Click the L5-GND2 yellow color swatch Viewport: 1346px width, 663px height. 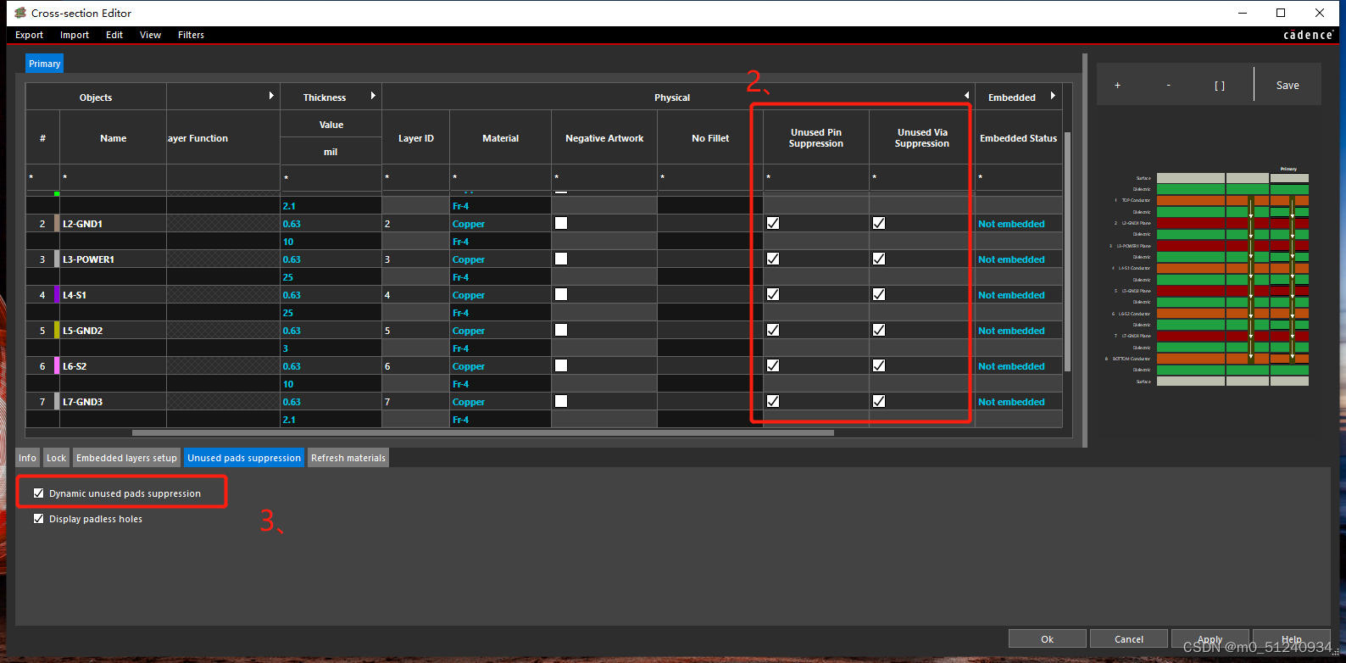[57, 331]
